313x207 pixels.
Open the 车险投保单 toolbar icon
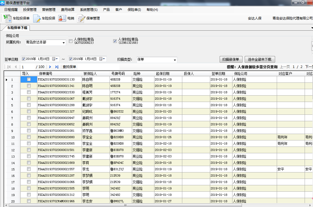7,18
